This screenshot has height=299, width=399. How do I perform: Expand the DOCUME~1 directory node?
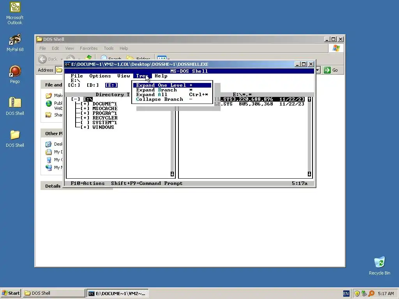85,104
